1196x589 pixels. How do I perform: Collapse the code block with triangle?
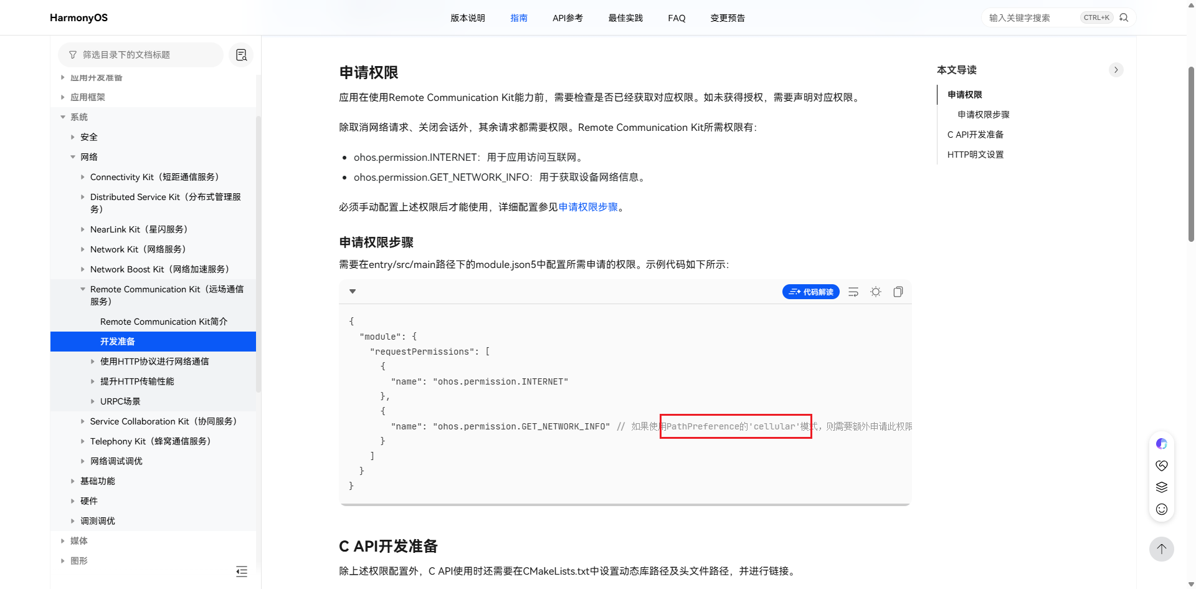point(353,292)
